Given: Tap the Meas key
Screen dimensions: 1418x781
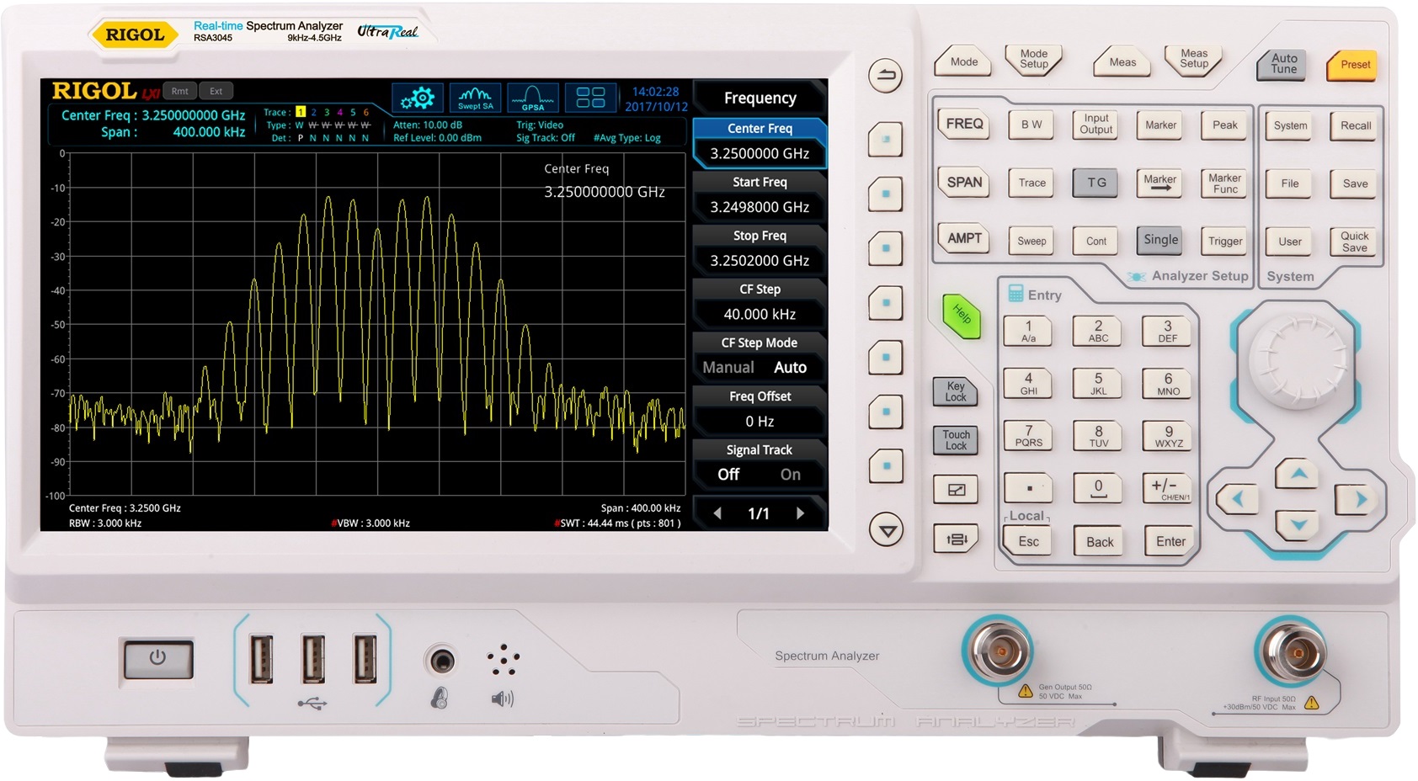Looking at the screenshot, I should tap(1122, 62).
